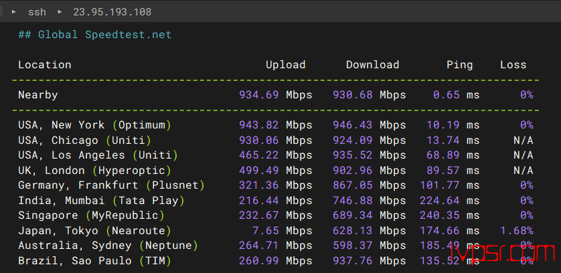The width and height of the screenshot is (561, 273).
Task: Select the USA, New York (Optimum) row
Action: coord(94,125)
